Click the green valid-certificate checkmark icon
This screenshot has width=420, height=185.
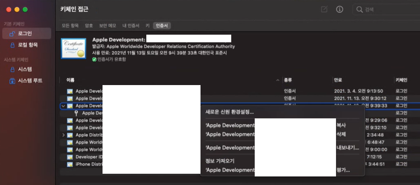click(x=94, y=59)
